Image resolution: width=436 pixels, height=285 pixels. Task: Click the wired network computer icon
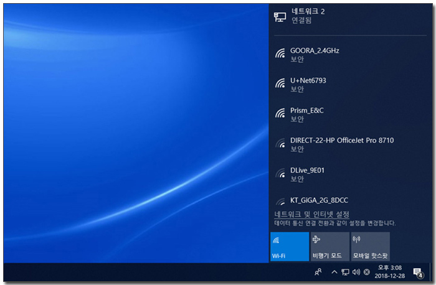coord(280,17)
